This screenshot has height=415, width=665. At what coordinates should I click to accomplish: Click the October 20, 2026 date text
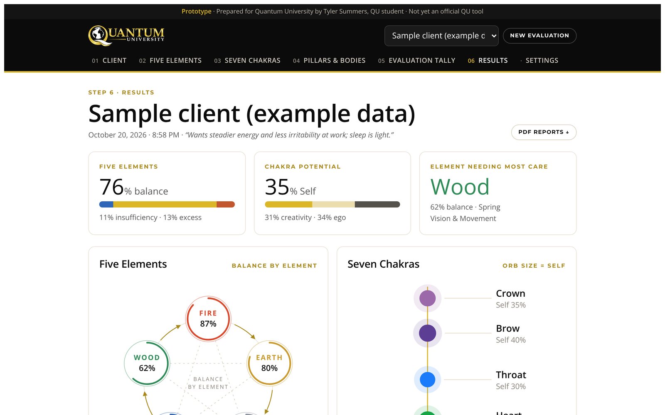[x=117, y=135]
